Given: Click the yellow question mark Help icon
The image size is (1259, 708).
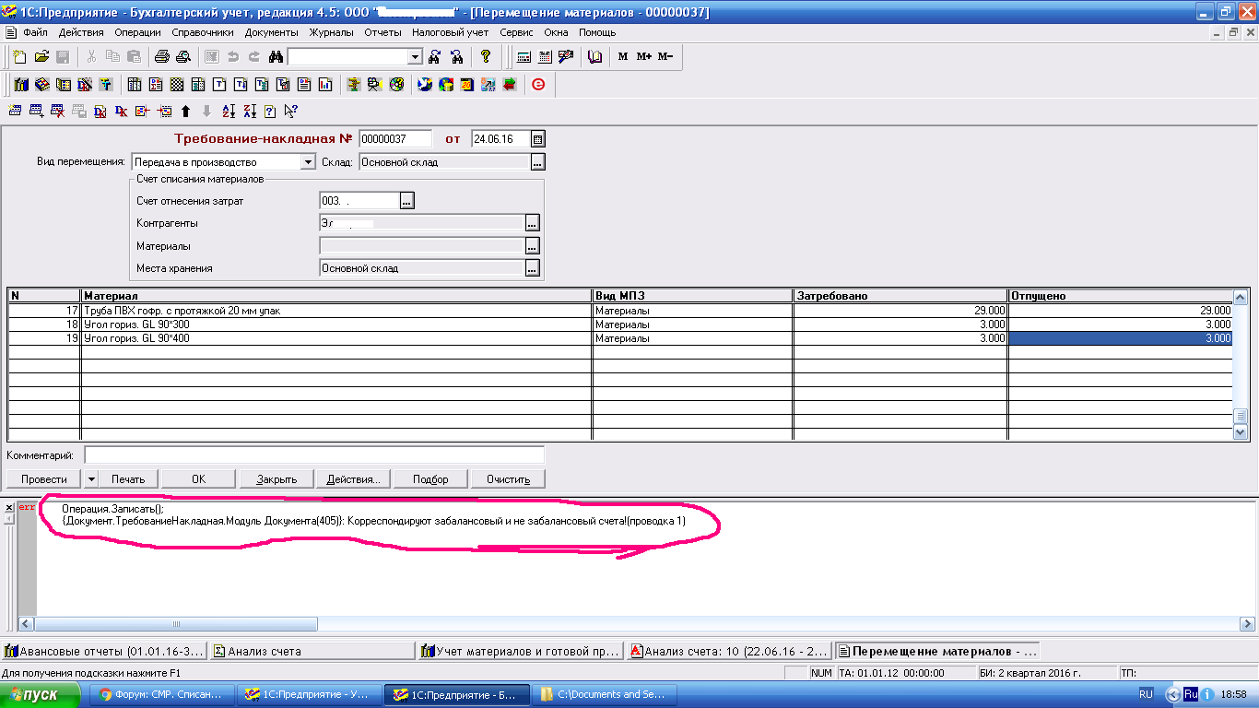Looking at the screenshot, I should 486,56.
